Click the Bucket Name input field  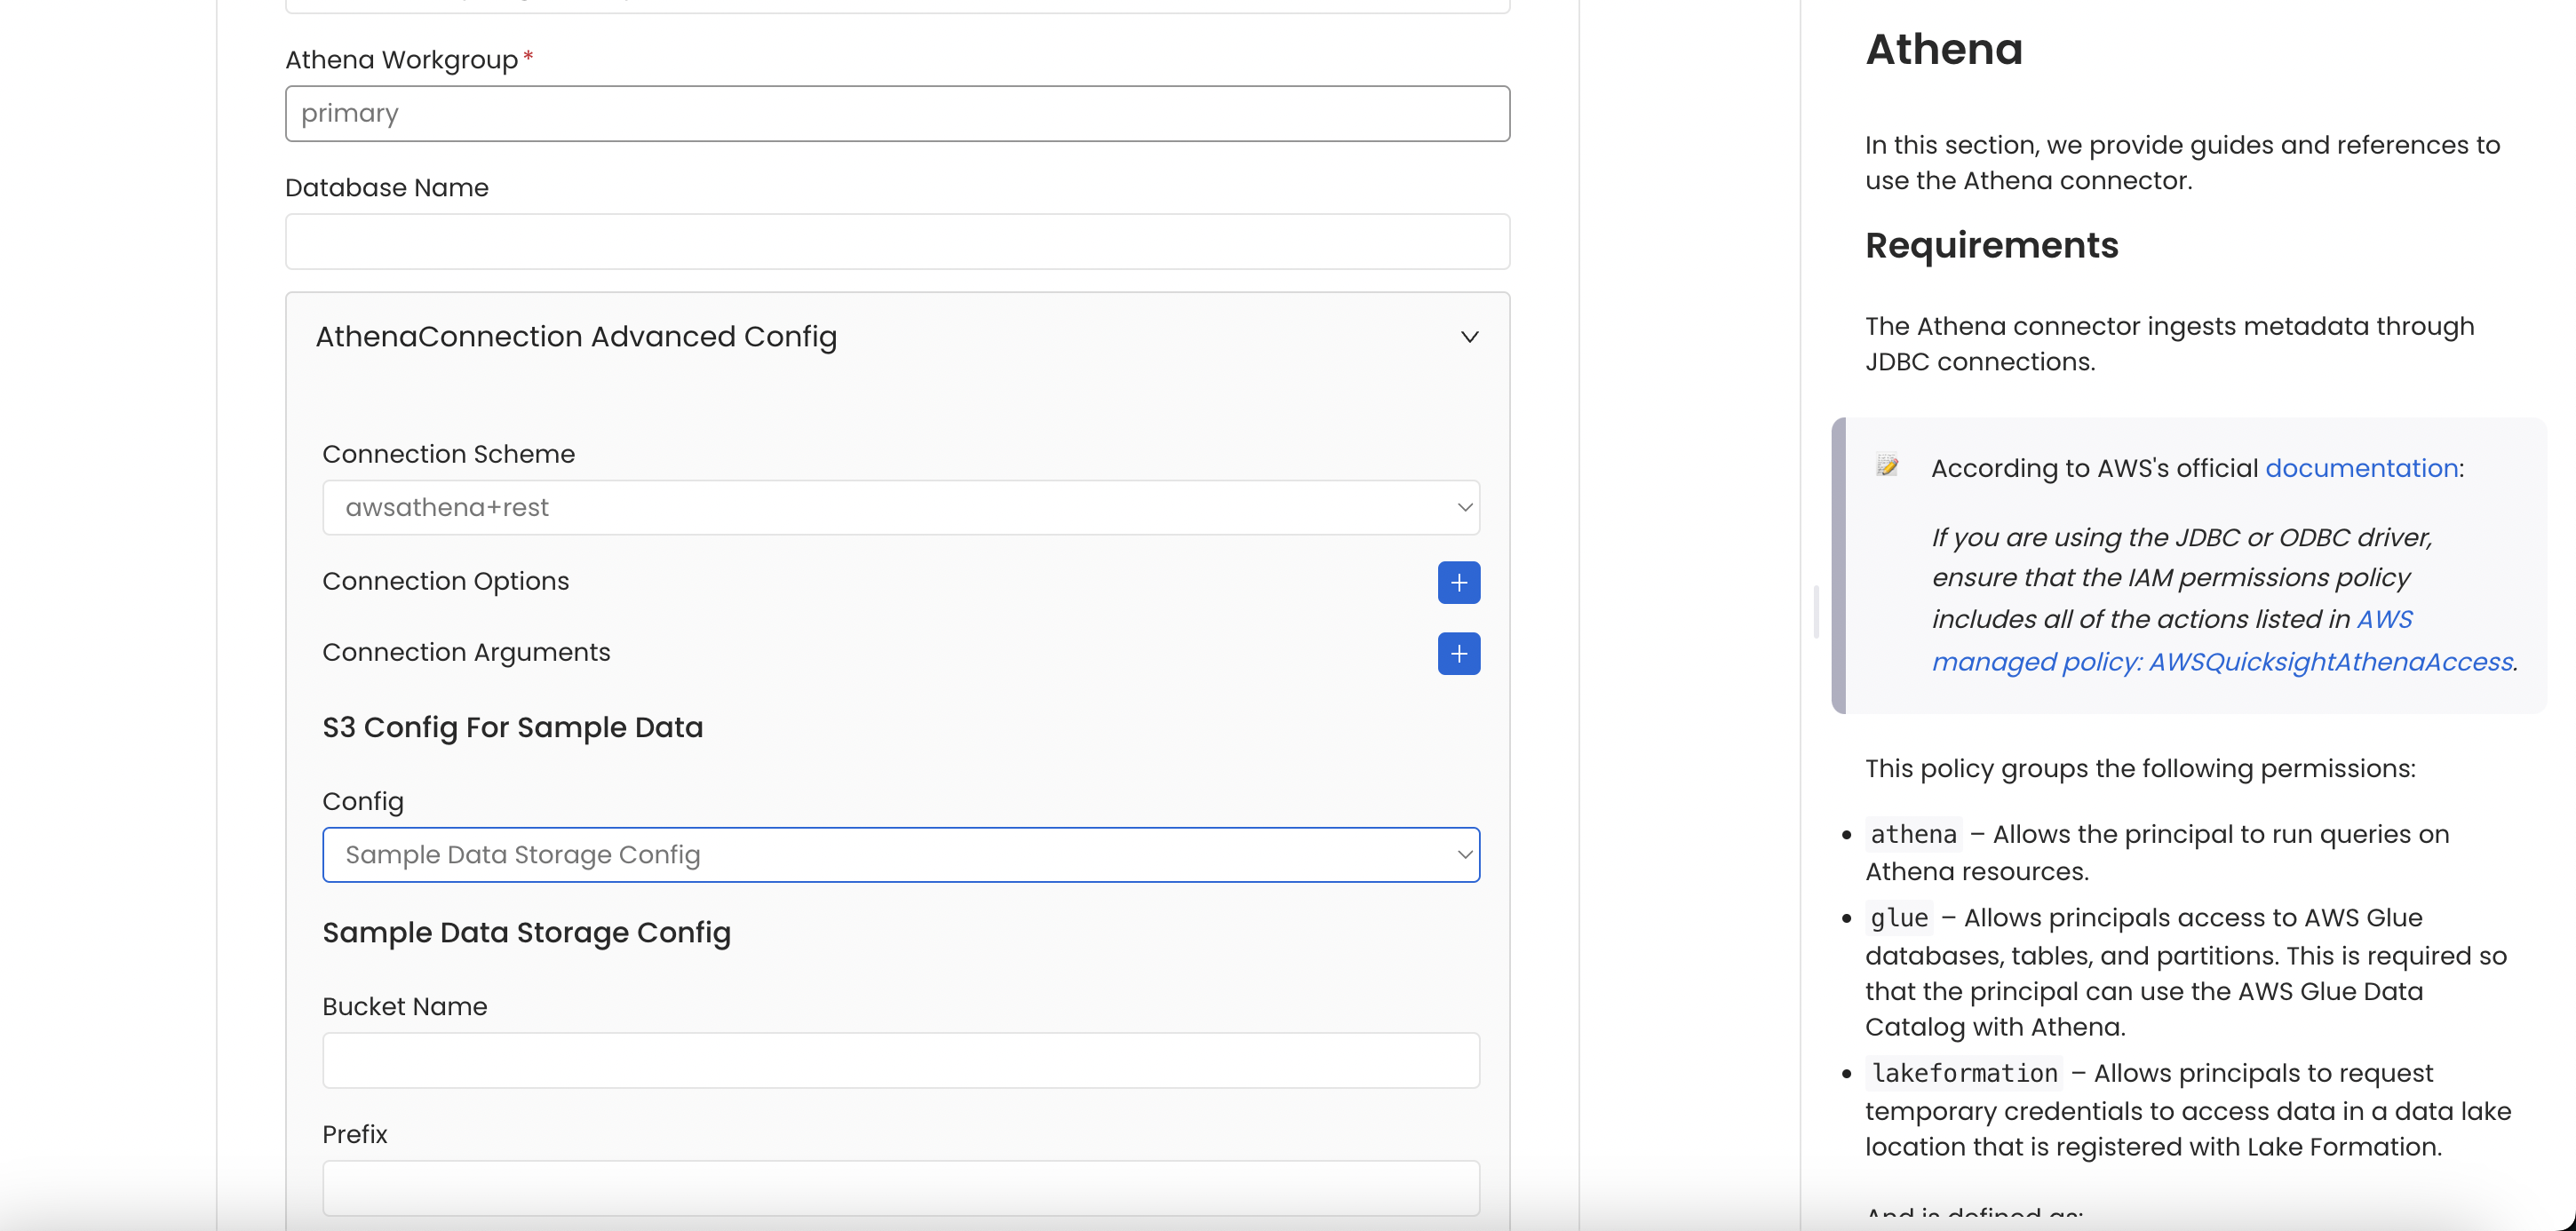(900, 1060)
